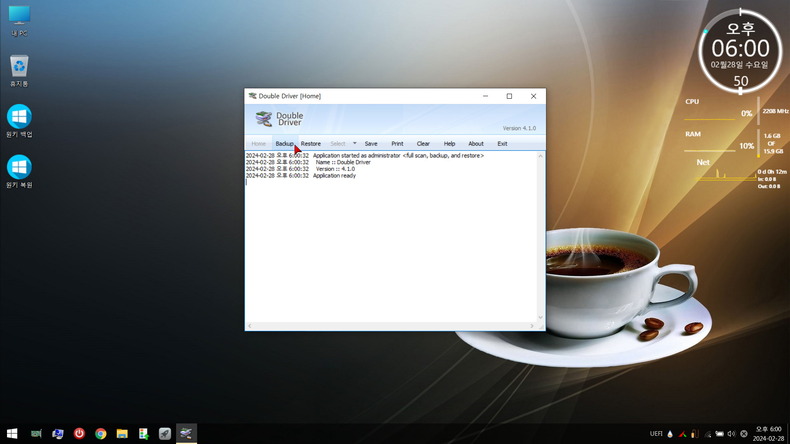Click the circled X tray icon

click(744, 434)
